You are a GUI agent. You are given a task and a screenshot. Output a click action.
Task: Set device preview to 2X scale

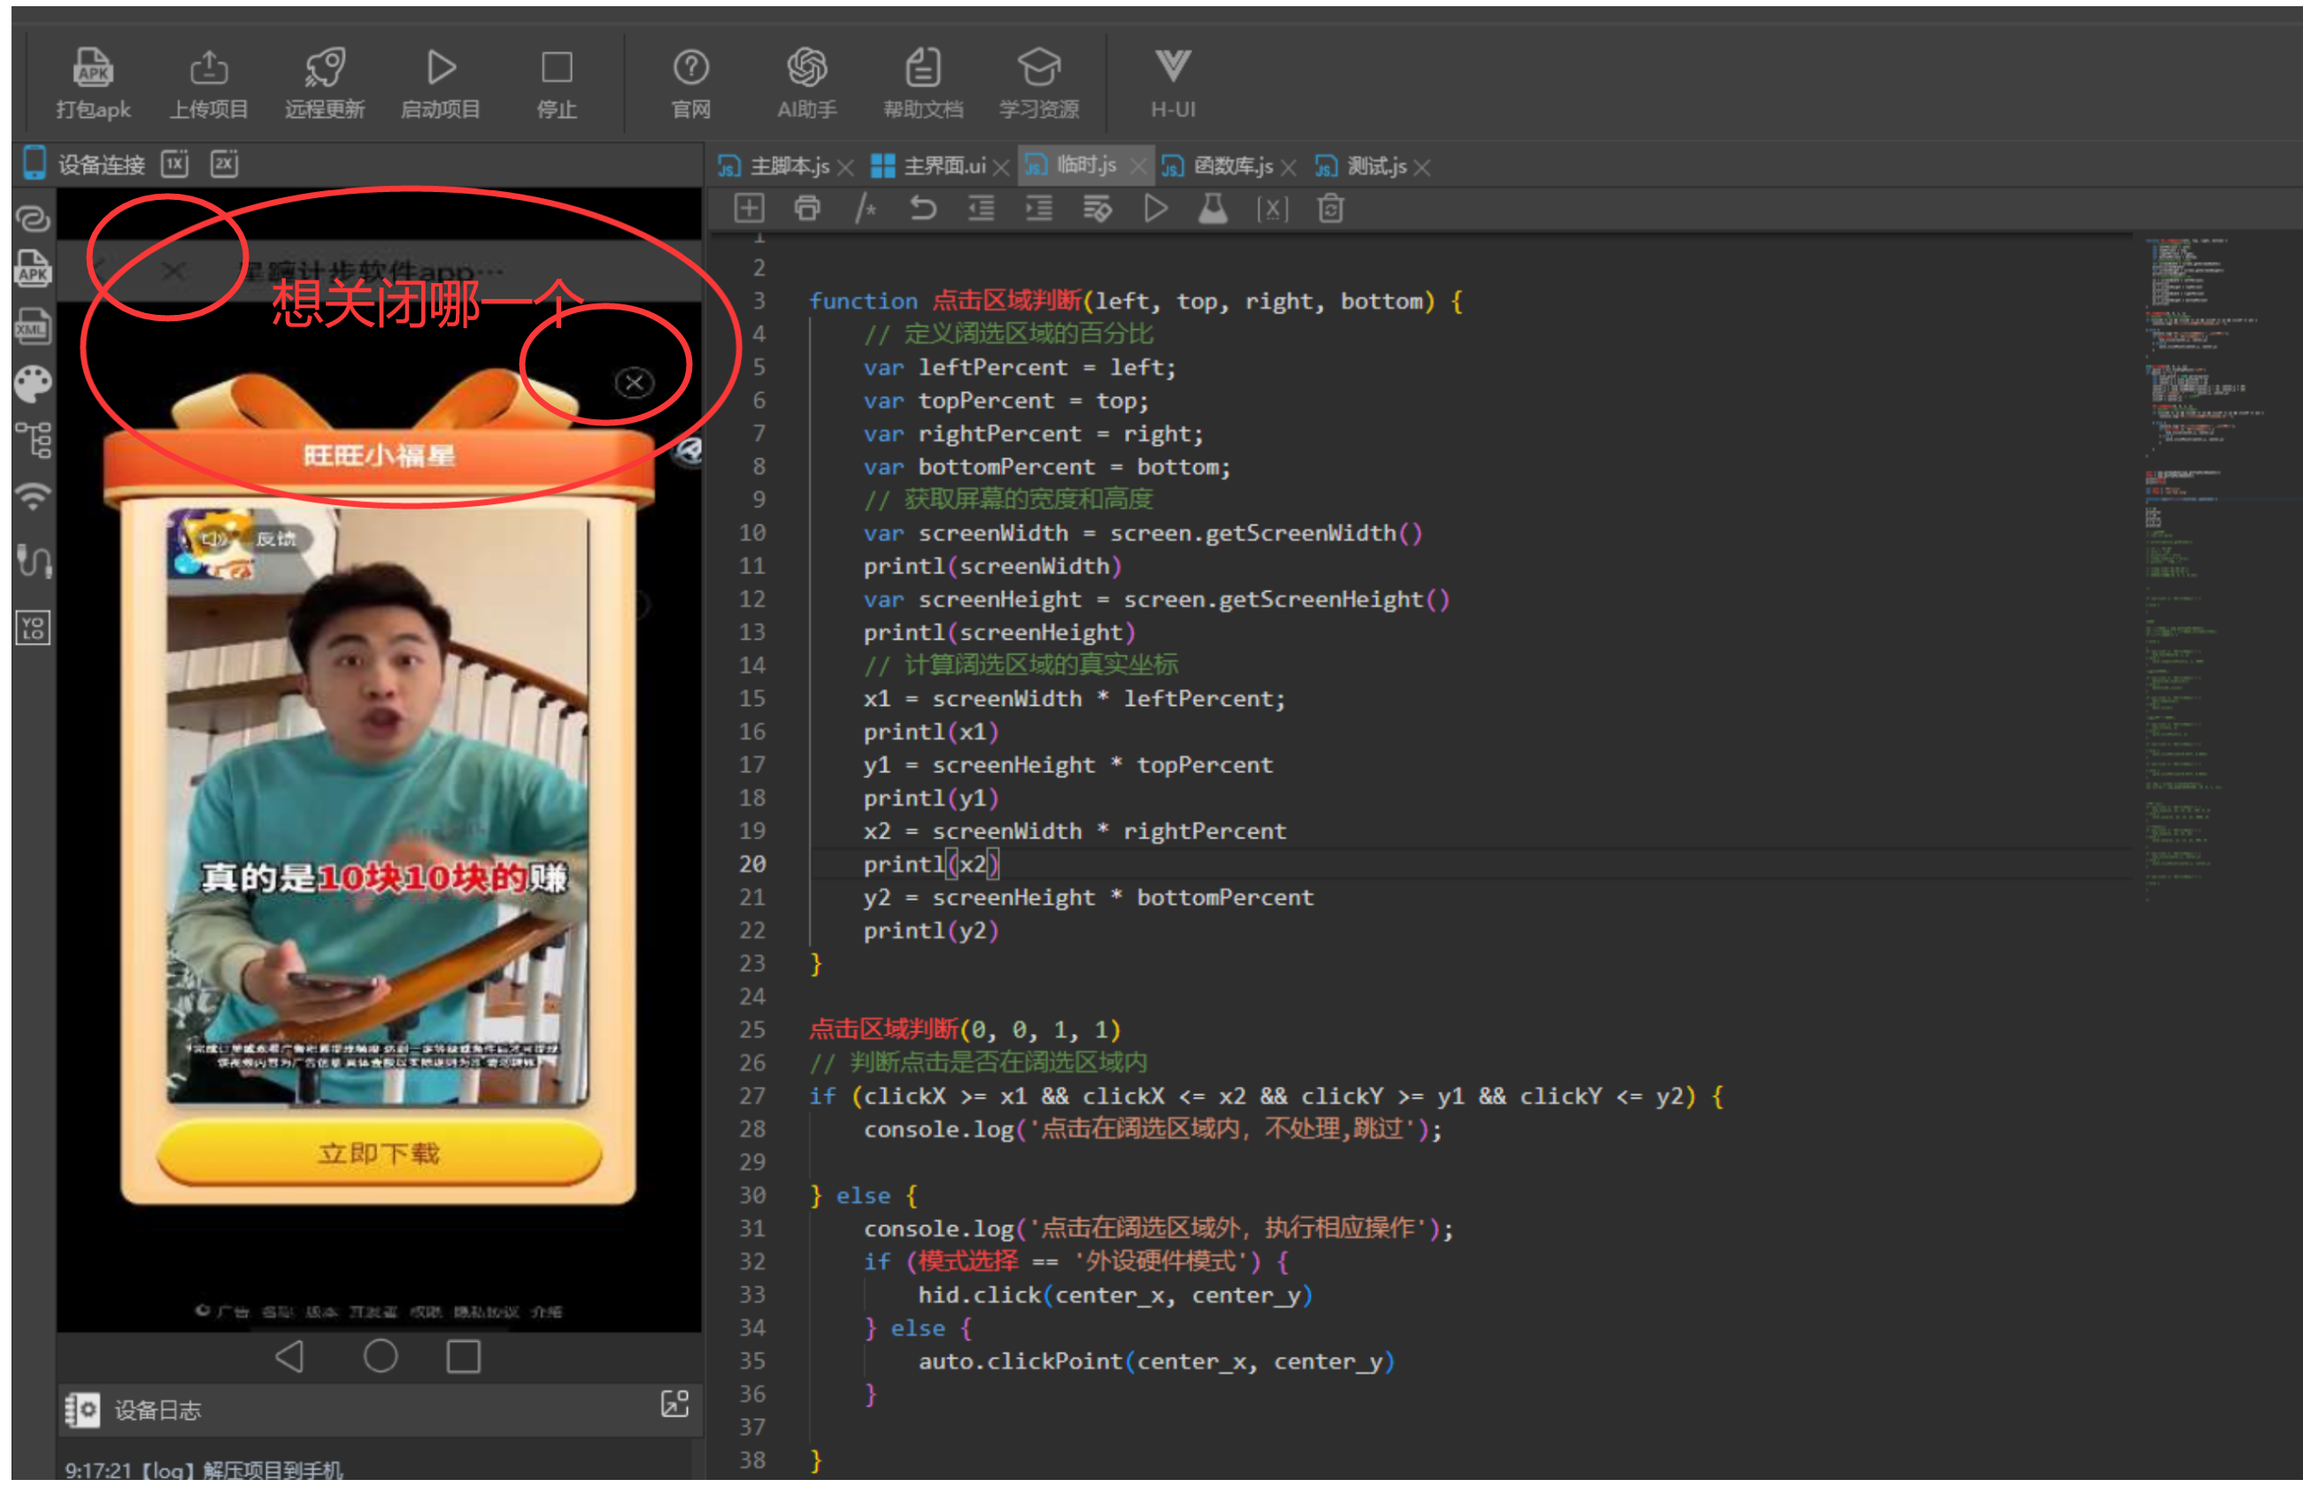pos(224,163)
